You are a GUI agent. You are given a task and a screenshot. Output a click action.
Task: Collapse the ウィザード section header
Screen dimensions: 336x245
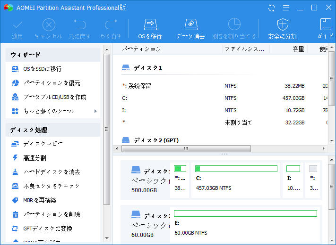tap(53, 55)
